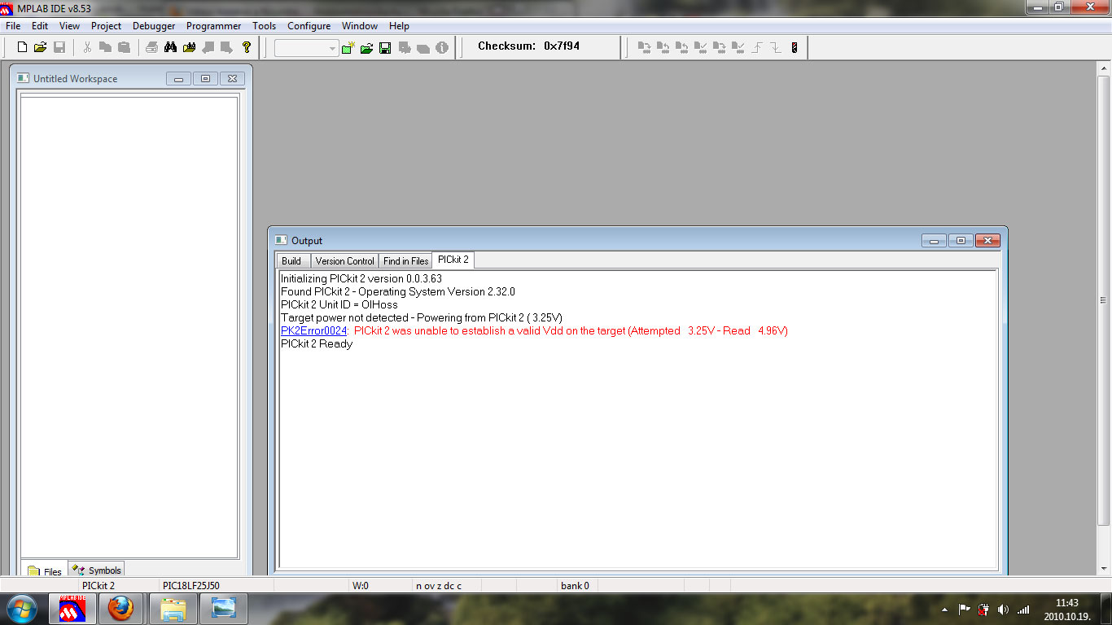
Task: Open the File menu
Action: click(x=13, y=26)
